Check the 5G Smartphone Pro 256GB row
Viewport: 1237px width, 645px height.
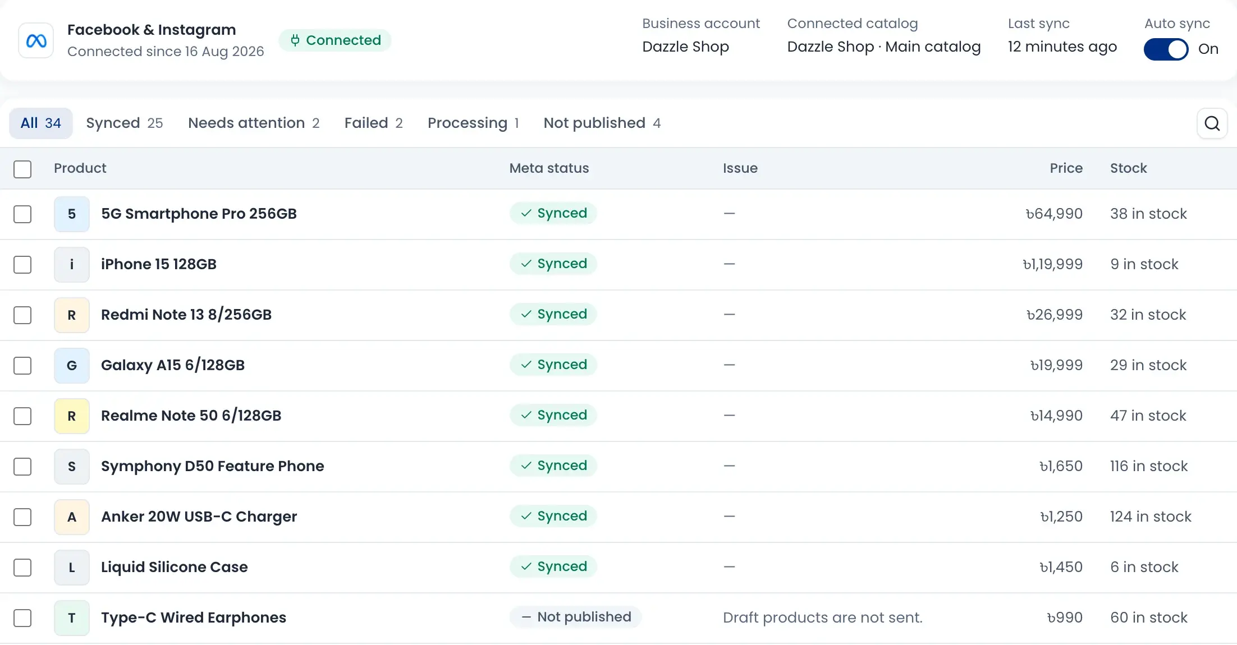(x=22, y=214)
